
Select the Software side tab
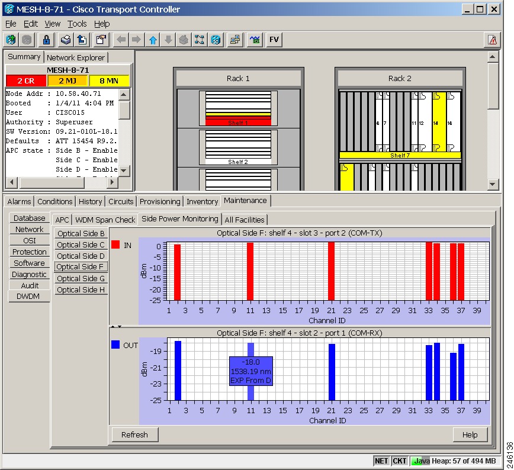[x=29, y=263]
